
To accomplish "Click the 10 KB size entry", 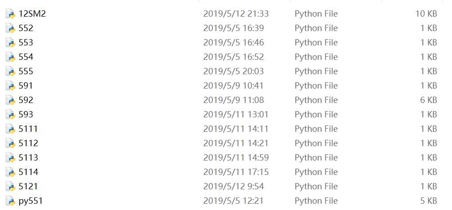I will click(426, 14).
